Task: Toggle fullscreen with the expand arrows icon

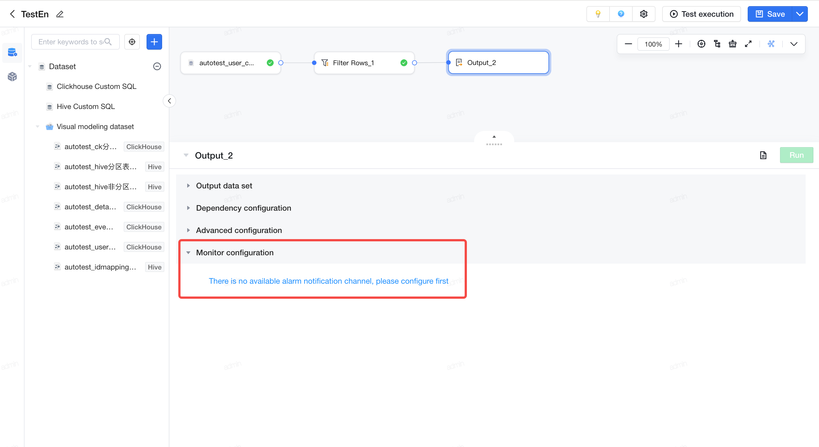Action: pyautogui.click(x=748, y=44)
